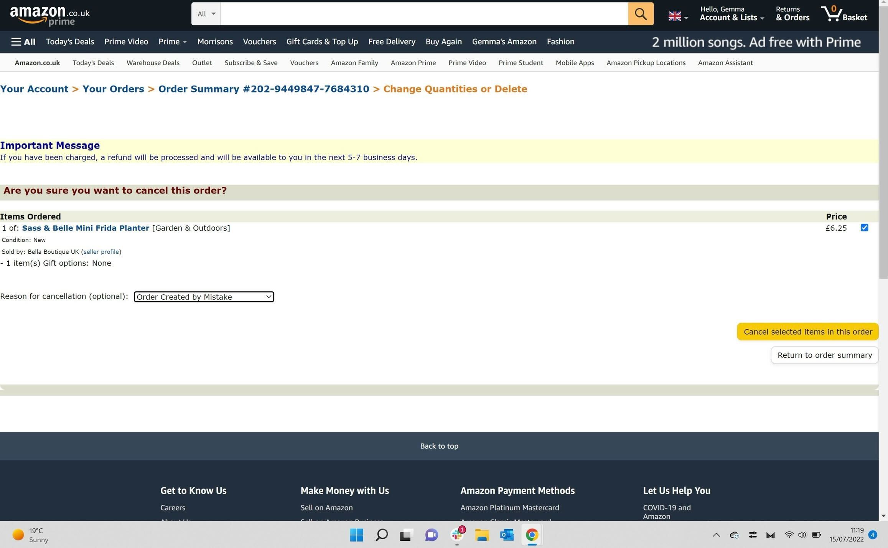Click the Amazon.co.uk Prime logo
Viewport: 888px width, 548px height.
[50, 16]
